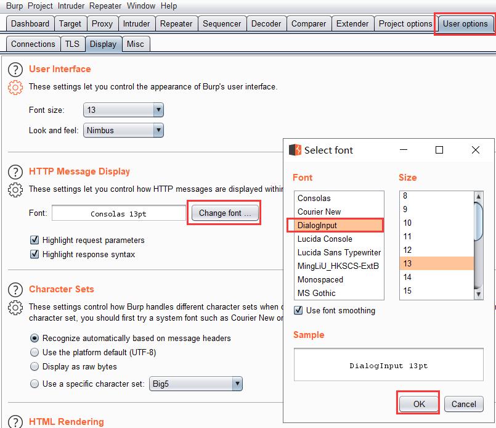This screenshot has width=496, height=428.
Task: Toggle Highlight response syntax checkbox
Action: pos(35,254)
